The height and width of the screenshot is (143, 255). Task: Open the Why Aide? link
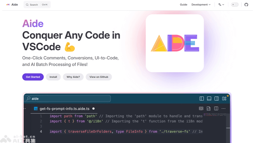(73, 77)
